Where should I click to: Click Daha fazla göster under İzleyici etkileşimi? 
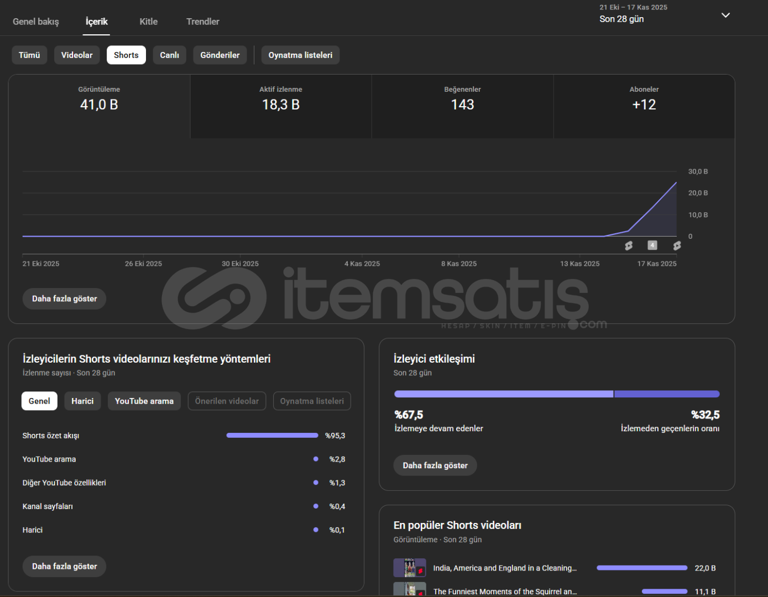coord(435,465)
